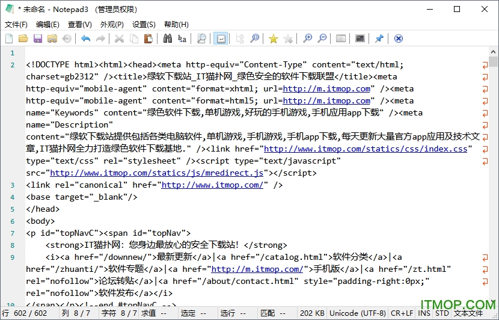Click the 字符 8 / 7 status field
Image resolution: width=499 pixels, height=320 pixels.
click(x=119, y=313)
